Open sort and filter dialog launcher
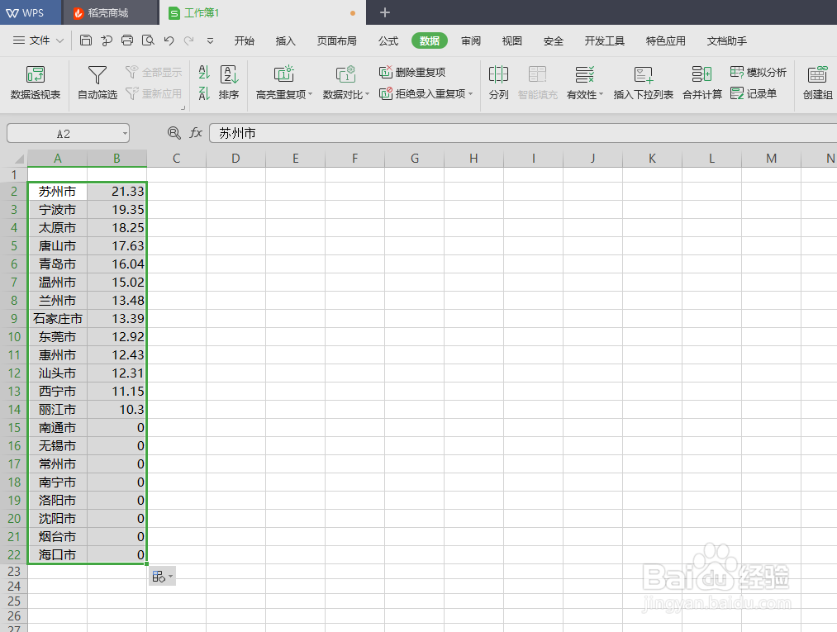 tap(183, 108)
